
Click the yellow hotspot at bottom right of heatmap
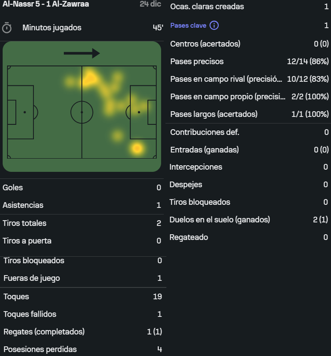[x=137, y=149]
